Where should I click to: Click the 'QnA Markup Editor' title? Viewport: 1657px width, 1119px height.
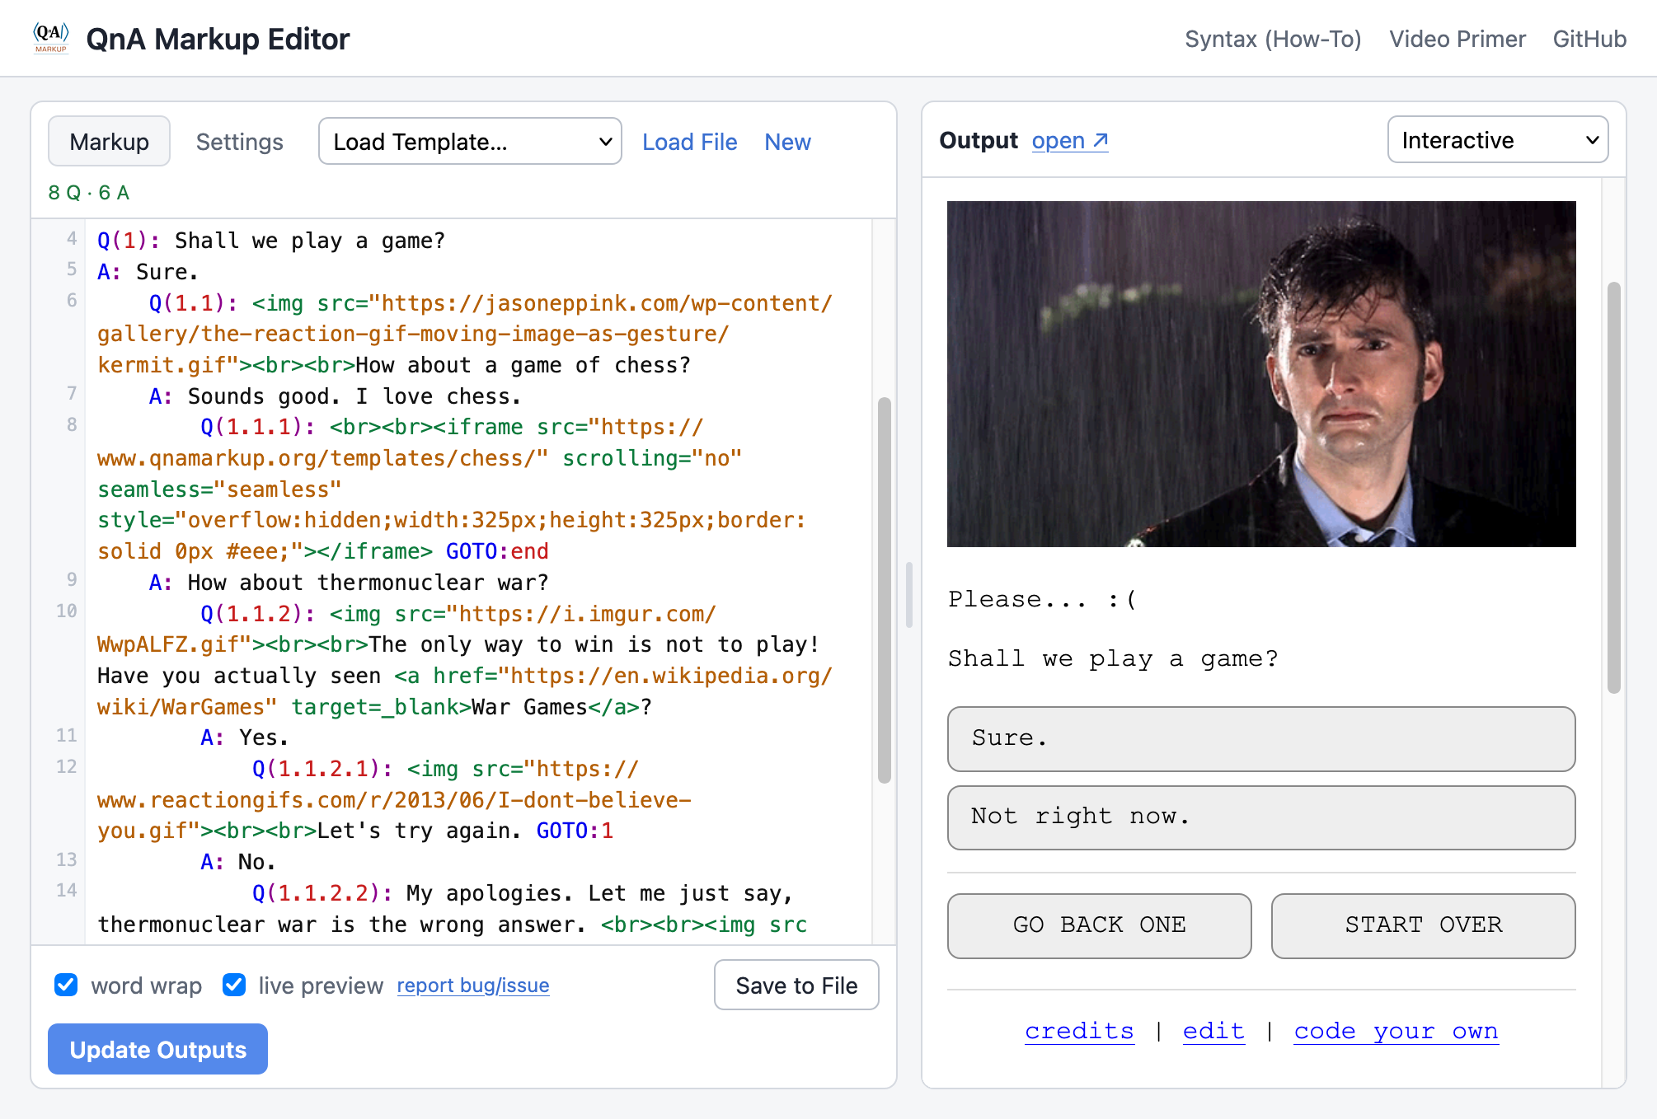click(218, 39)
